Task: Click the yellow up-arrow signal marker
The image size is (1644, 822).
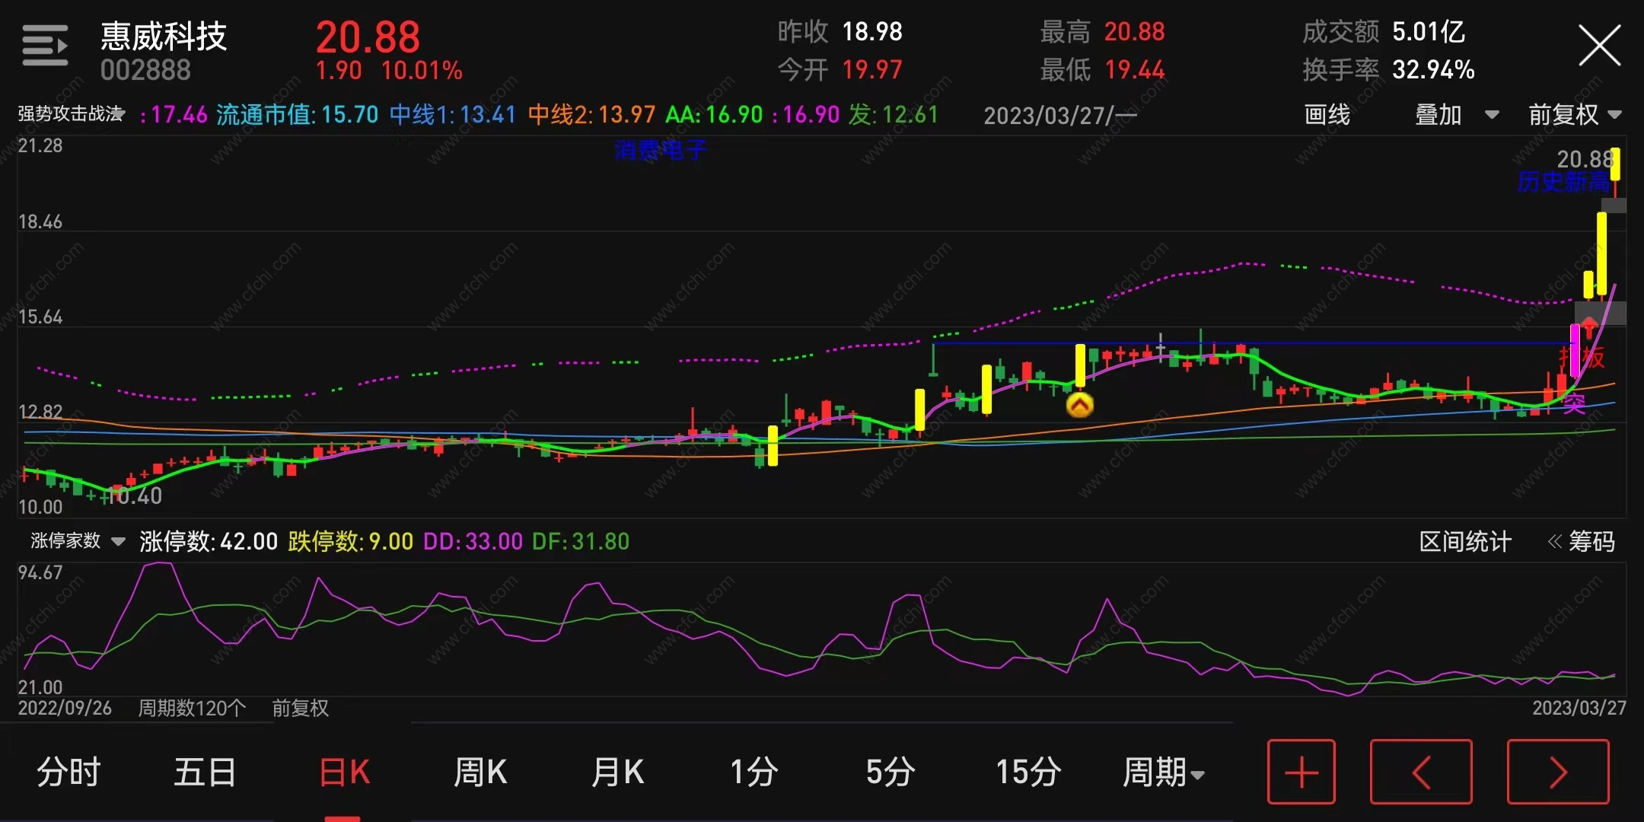Action: click(x=1079, y=405)
